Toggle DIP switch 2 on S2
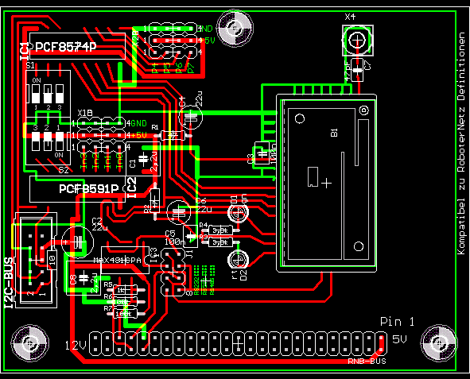The image size is (470, 379). (48, 141)
